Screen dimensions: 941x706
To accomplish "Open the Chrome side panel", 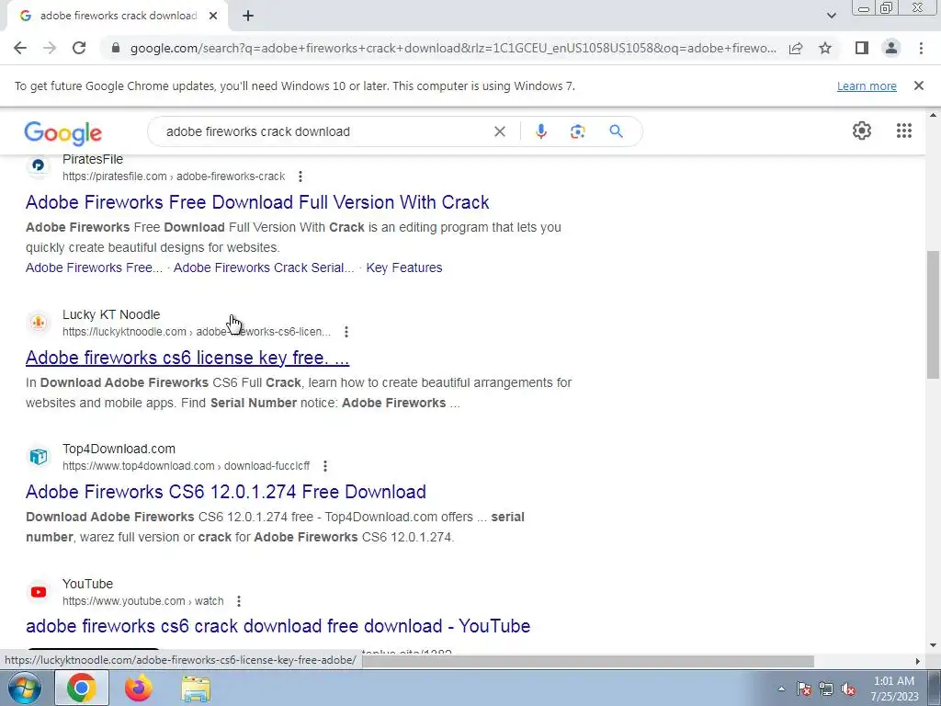I will click(862, 48).
